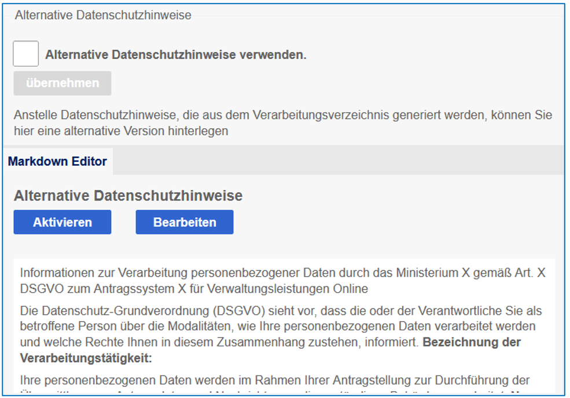This screenshot has width=570, height=398.
Task: Open editing with the Bearbeiten button
Action: point(185,222)
